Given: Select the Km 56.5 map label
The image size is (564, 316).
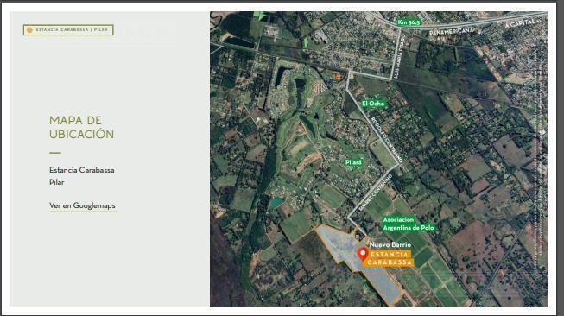Looking at the screenshot, I should [409, 22].
